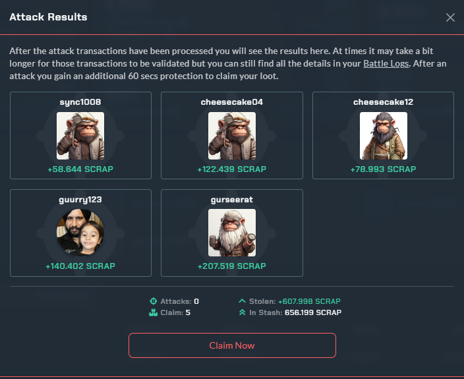Click the guurry123 username
This screenshot has width=464, height=379.
point(80,200)
